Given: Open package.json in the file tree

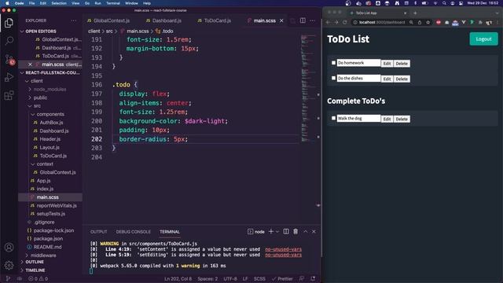Looking at the screenshot, I should (x=48, y=239).
